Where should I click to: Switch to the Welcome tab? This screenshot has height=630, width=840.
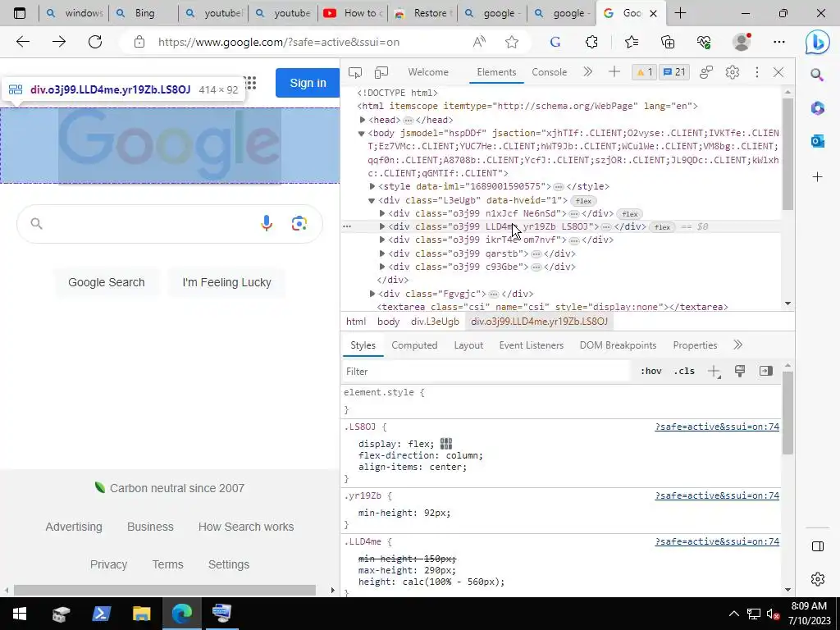[x=428, y=72]
